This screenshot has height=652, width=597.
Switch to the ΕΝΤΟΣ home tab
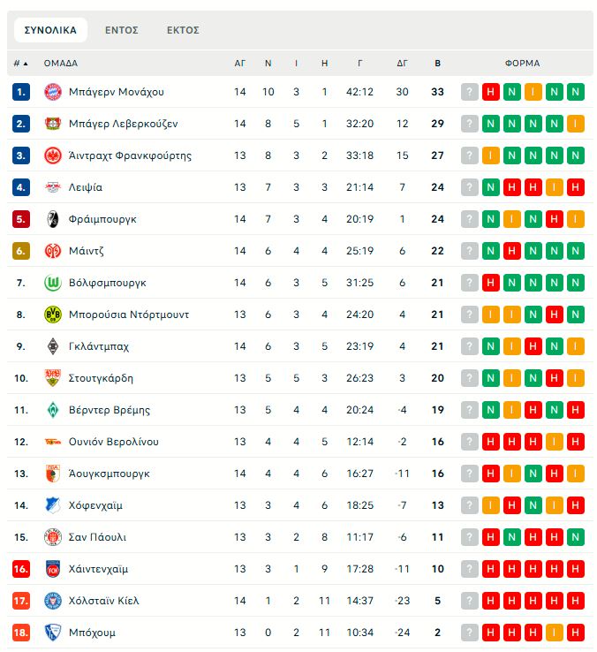122,30
